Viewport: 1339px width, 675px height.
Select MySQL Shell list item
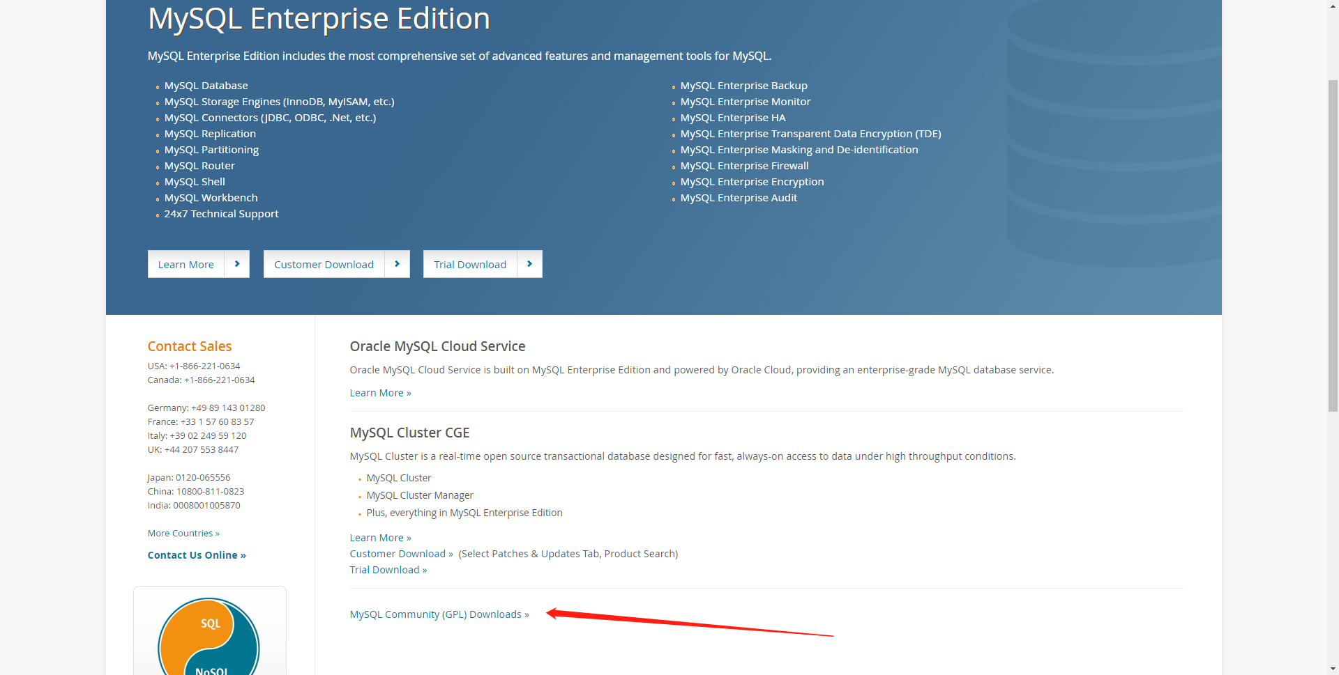coord(195,182)
